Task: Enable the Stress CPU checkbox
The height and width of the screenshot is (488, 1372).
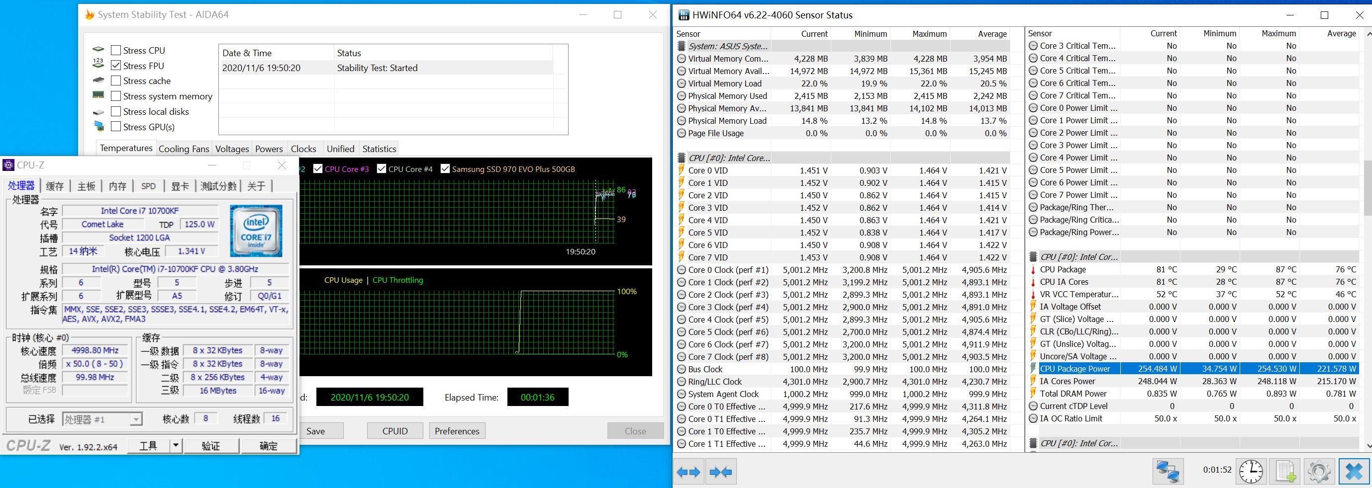Action: click(115, 50)
